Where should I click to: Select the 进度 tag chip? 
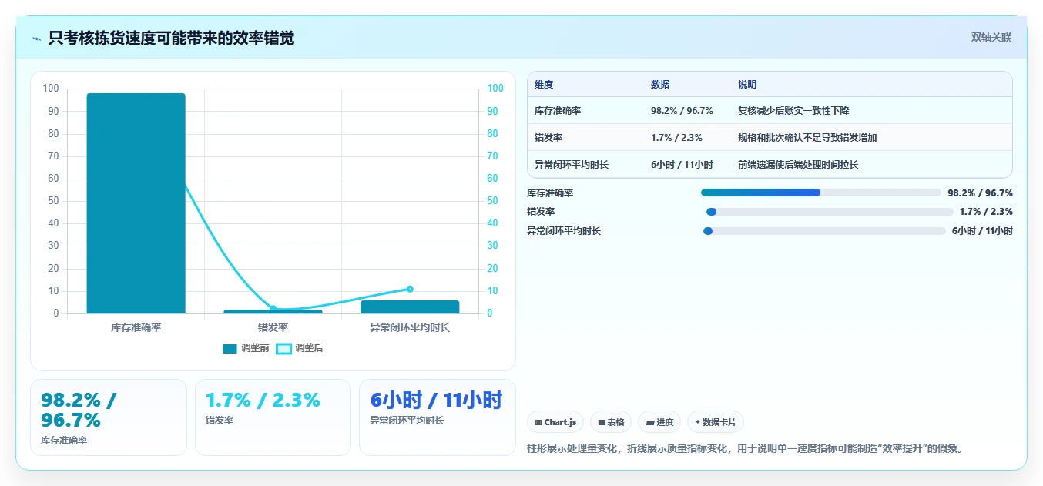pos(659,422)
